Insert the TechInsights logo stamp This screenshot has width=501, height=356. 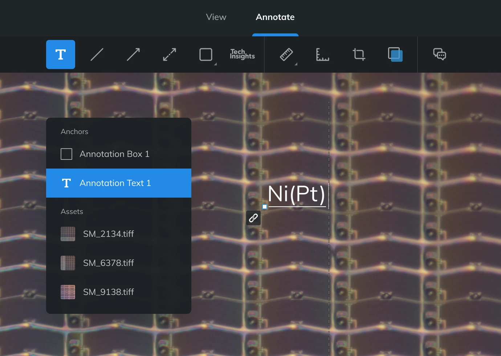[242, 54]
